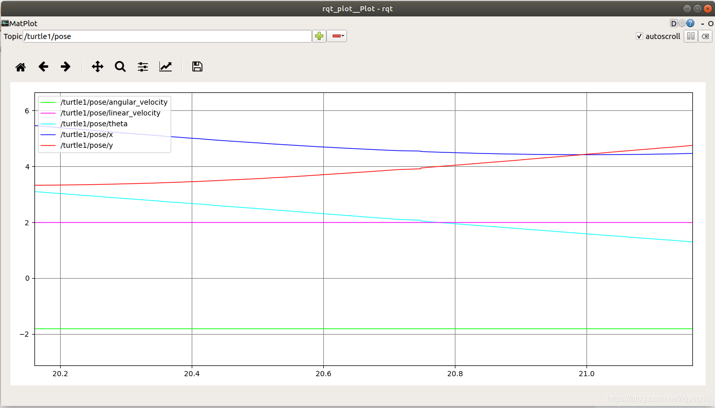
Task: Go forward to the next plot view
Action: point(65,67)
